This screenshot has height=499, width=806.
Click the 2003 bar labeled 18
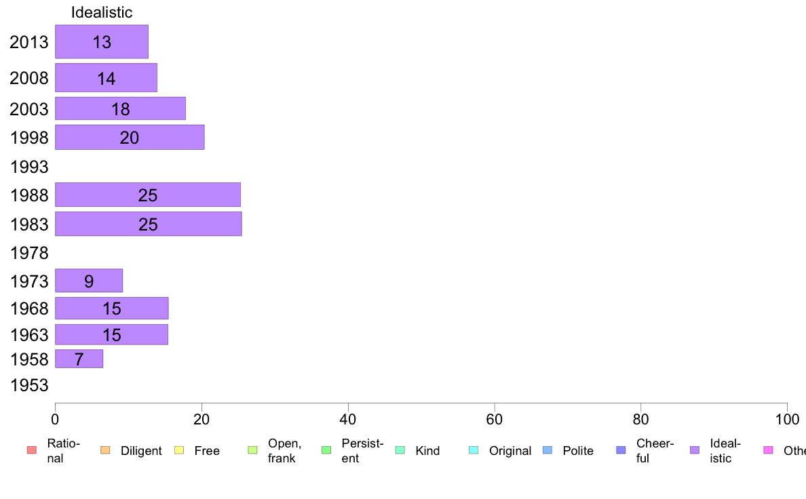point(120,108)
